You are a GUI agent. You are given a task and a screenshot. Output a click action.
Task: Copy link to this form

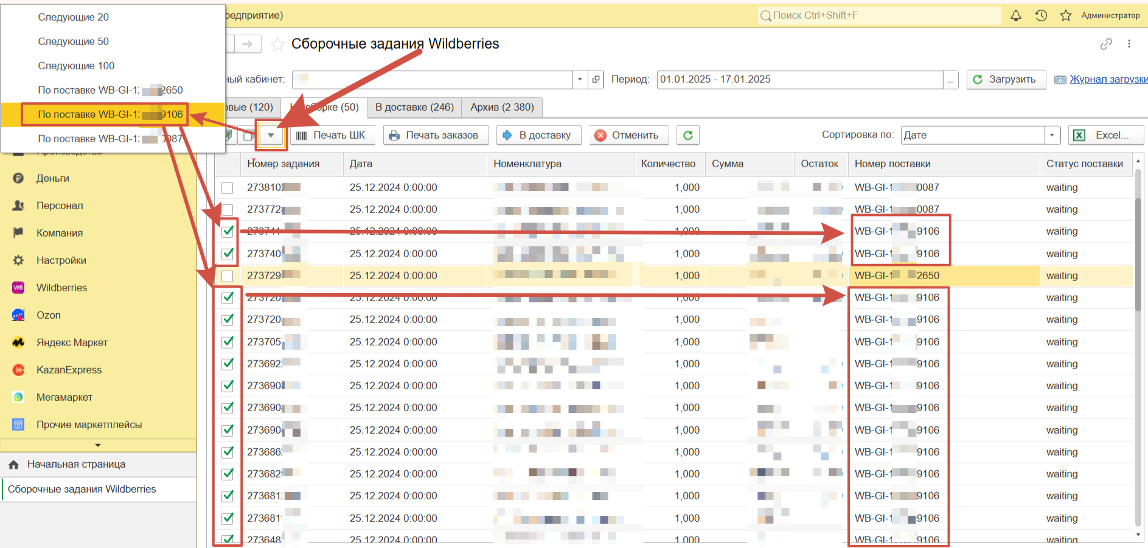point(1106,44)
